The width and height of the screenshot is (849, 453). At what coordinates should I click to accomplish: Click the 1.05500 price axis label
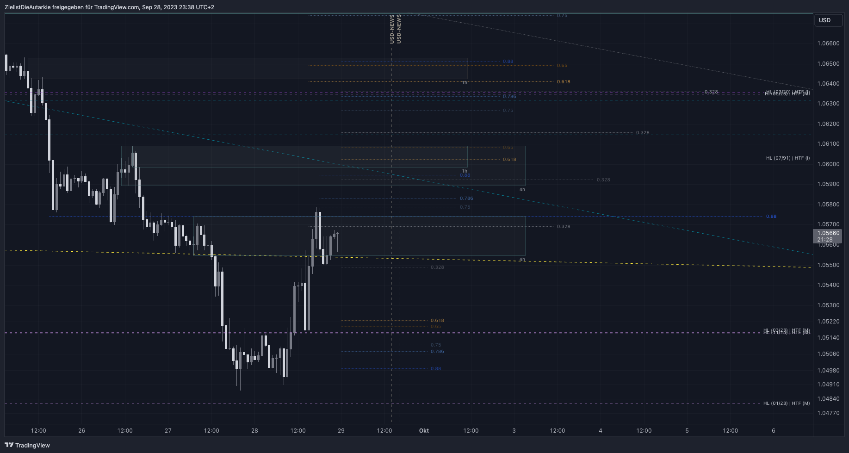[828, 265]
